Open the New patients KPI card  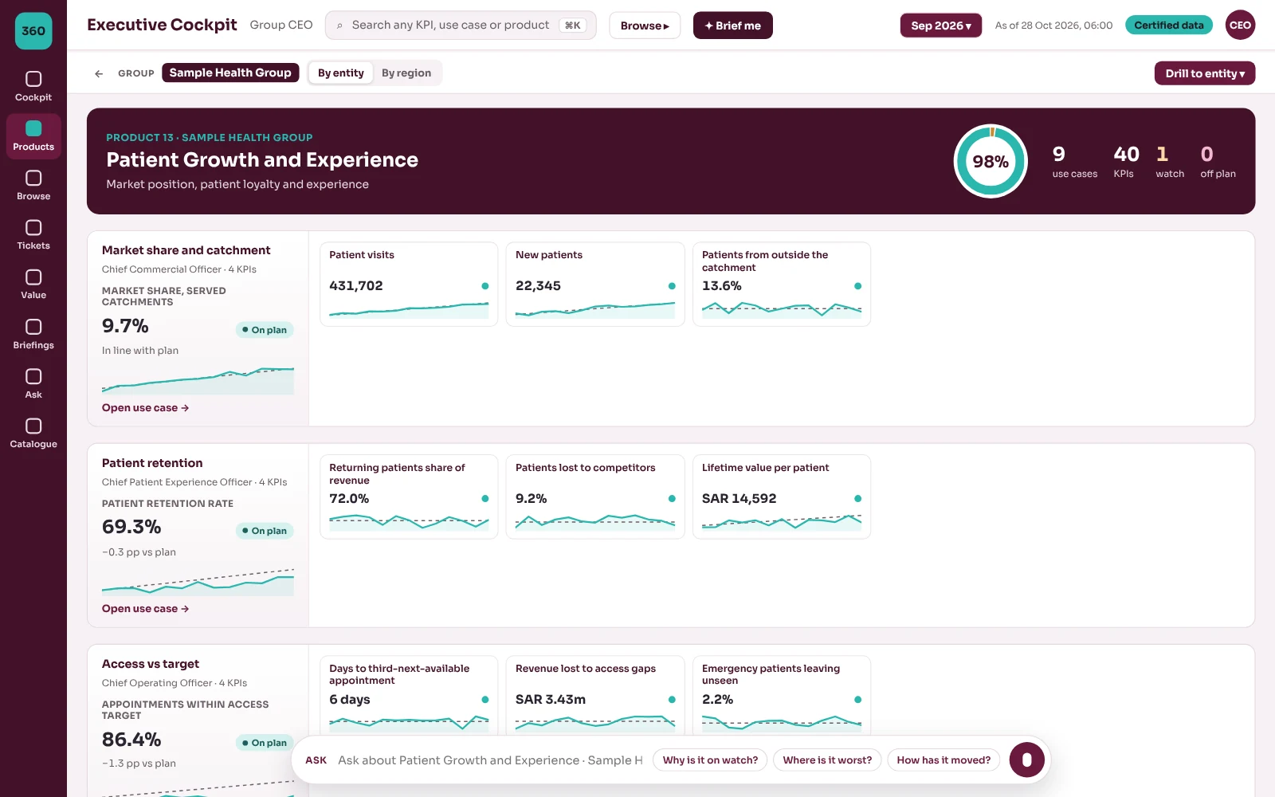[595, 285]
